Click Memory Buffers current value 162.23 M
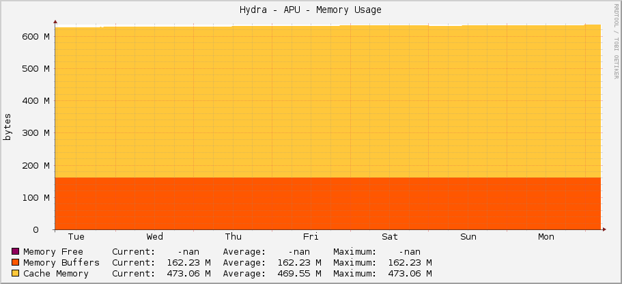Screen dimensions: 622x284 (x=188, y=263)
